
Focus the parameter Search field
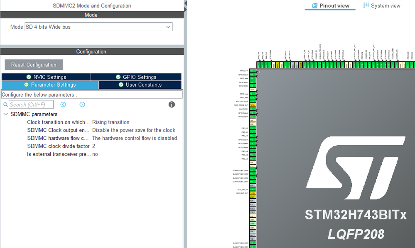click(31, 105)
